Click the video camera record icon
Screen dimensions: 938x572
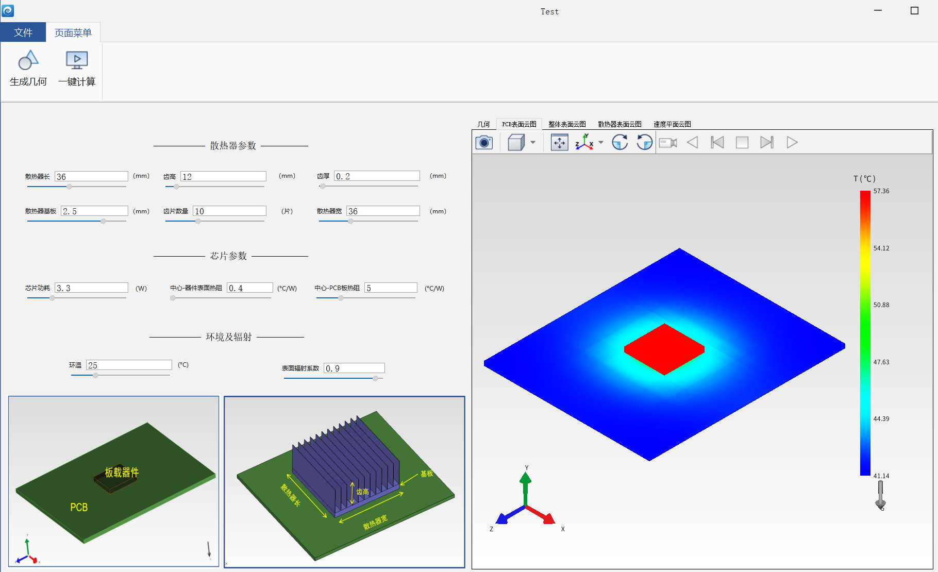[668, 143]
